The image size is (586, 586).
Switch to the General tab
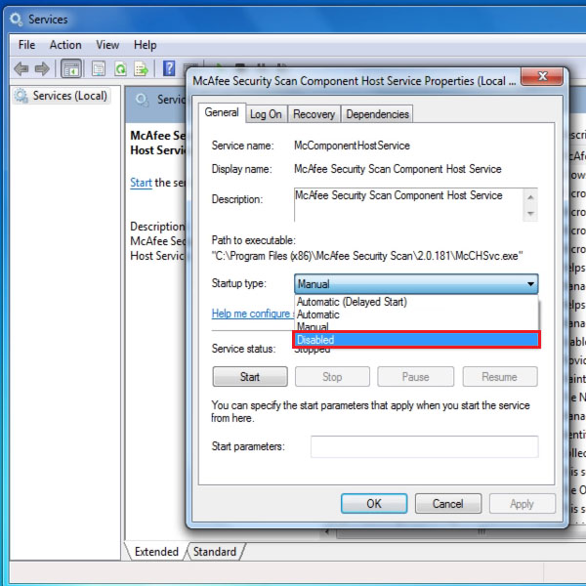click(222, 112)
